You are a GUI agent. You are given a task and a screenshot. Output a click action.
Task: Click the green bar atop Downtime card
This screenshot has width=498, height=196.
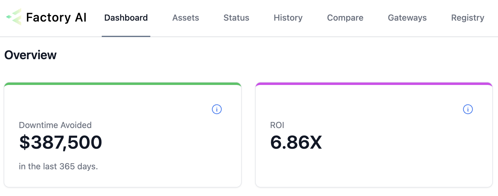coord(123,84)
